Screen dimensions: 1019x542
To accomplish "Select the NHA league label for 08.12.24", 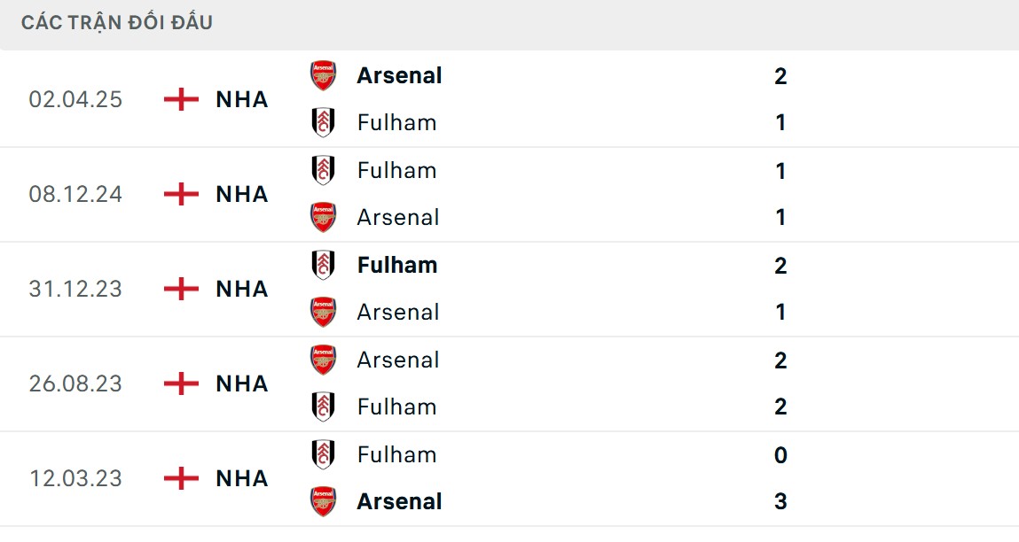I will pyautogui.click(x=241, y=194).
